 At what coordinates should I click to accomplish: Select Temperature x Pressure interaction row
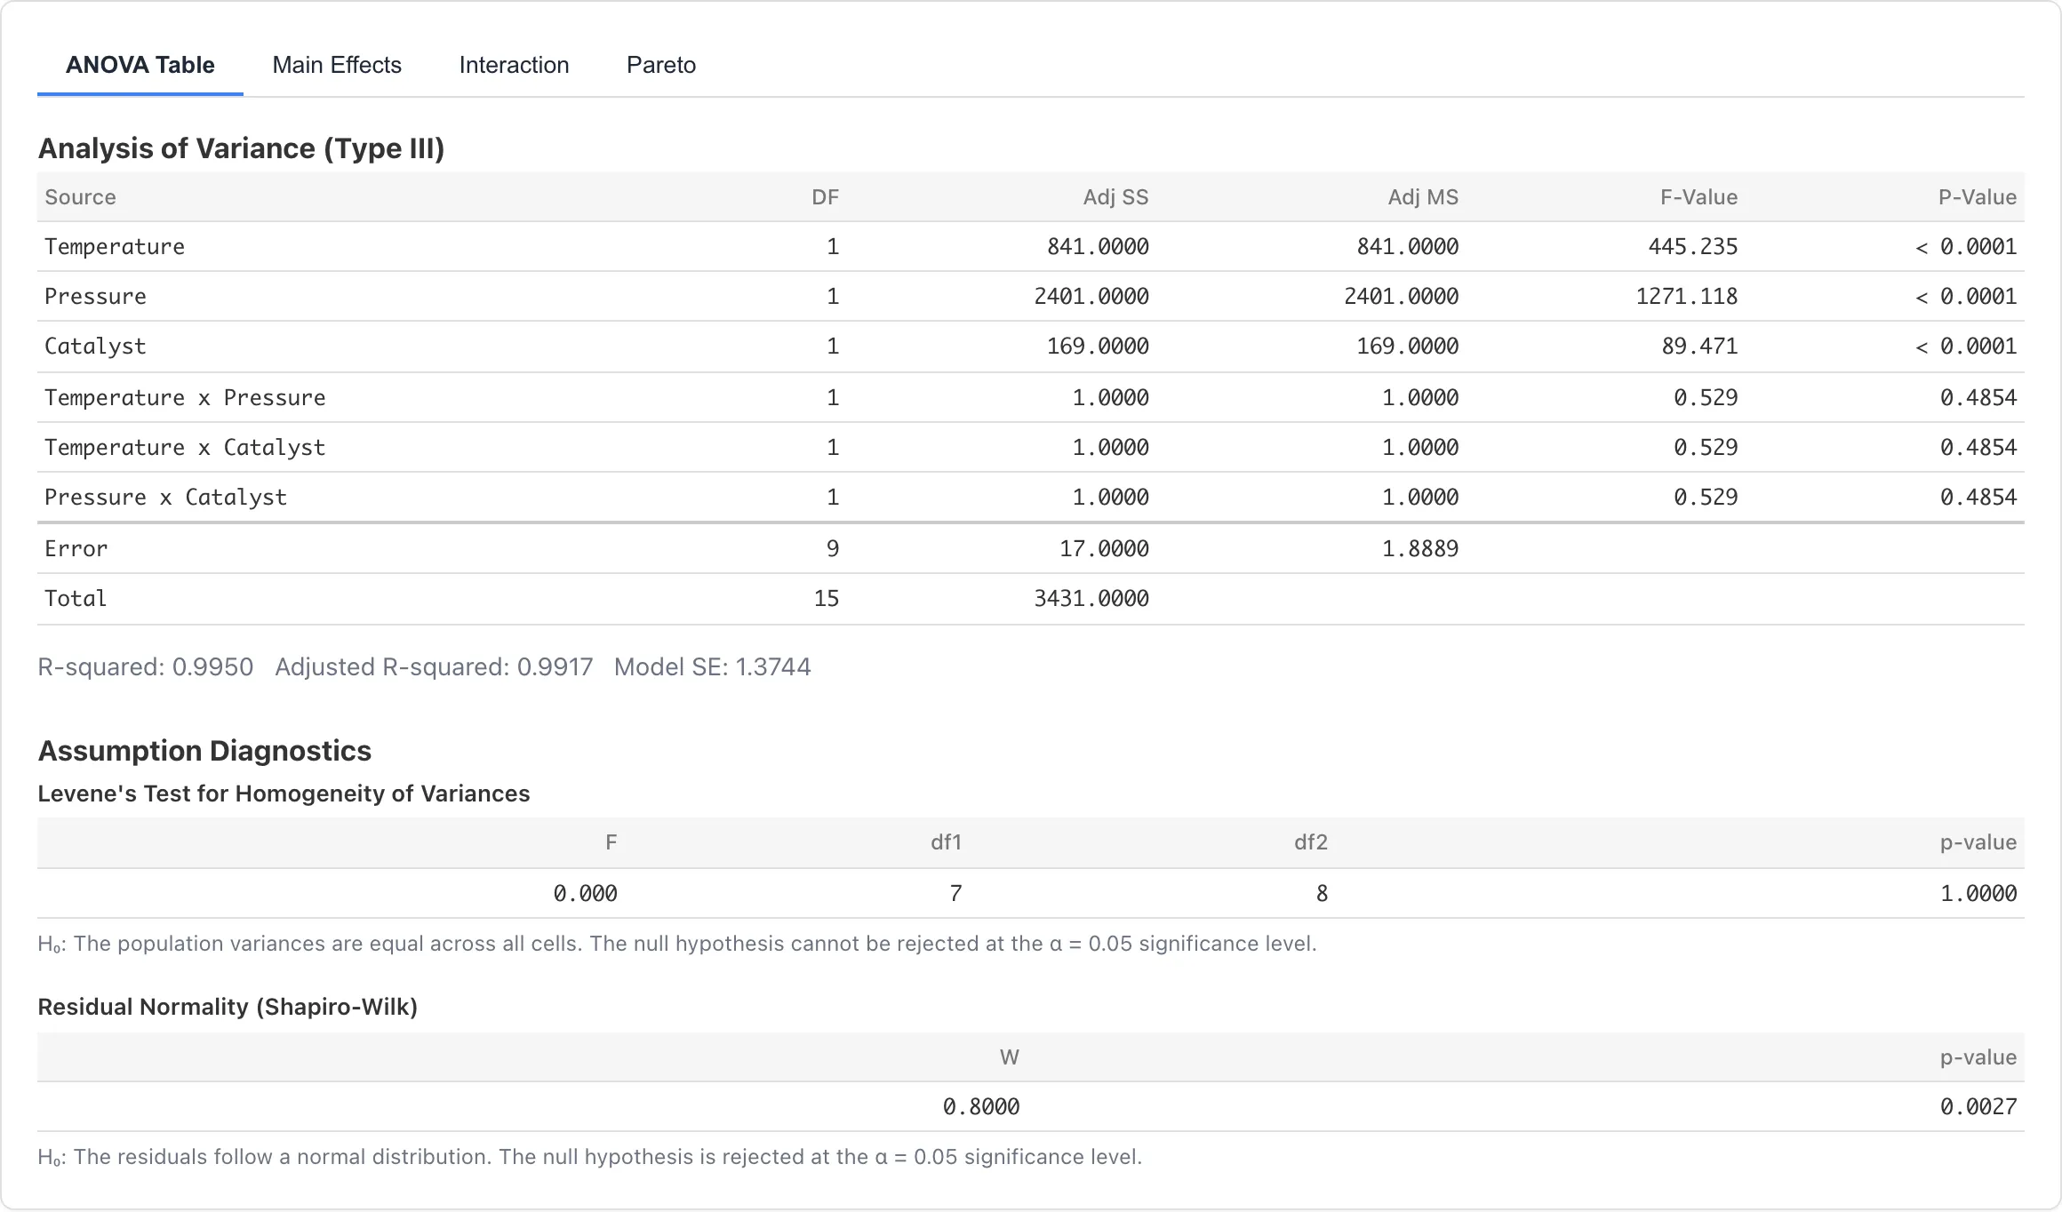185,398
